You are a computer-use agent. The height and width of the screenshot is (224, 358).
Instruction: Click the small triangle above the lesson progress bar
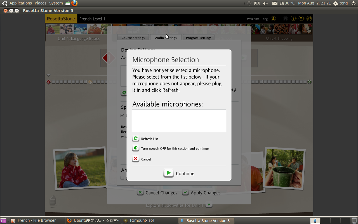pyautogui.click(x=49, y=75)
